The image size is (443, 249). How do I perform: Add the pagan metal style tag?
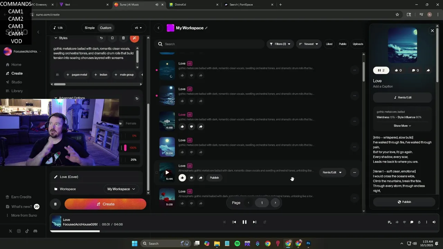76,75
